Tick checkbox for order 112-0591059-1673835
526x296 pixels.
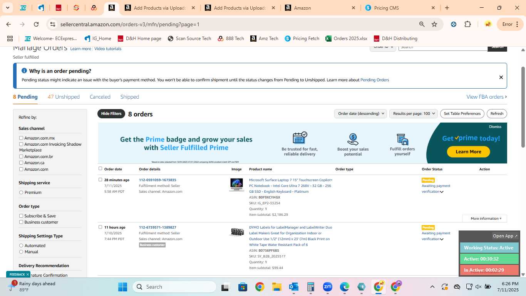(x=101, y=180)
